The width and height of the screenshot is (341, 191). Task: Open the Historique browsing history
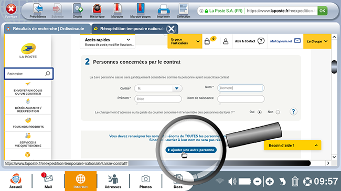click(97, 10)
